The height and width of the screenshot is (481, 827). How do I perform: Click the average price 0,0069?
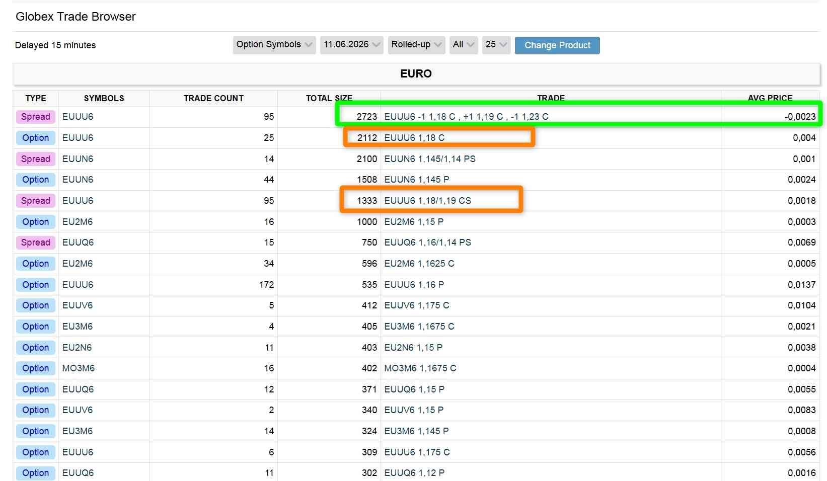pyautogui.click(x=802, y=243)
